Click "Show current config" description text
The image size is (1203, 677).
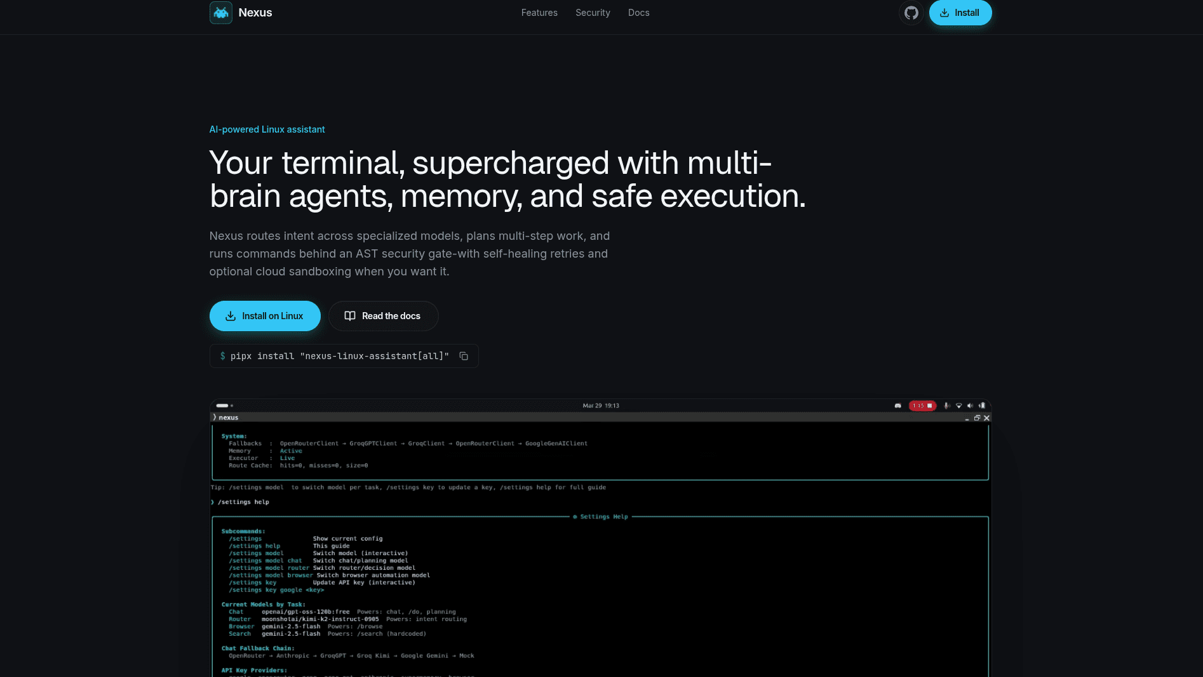(x=347, y=539)
